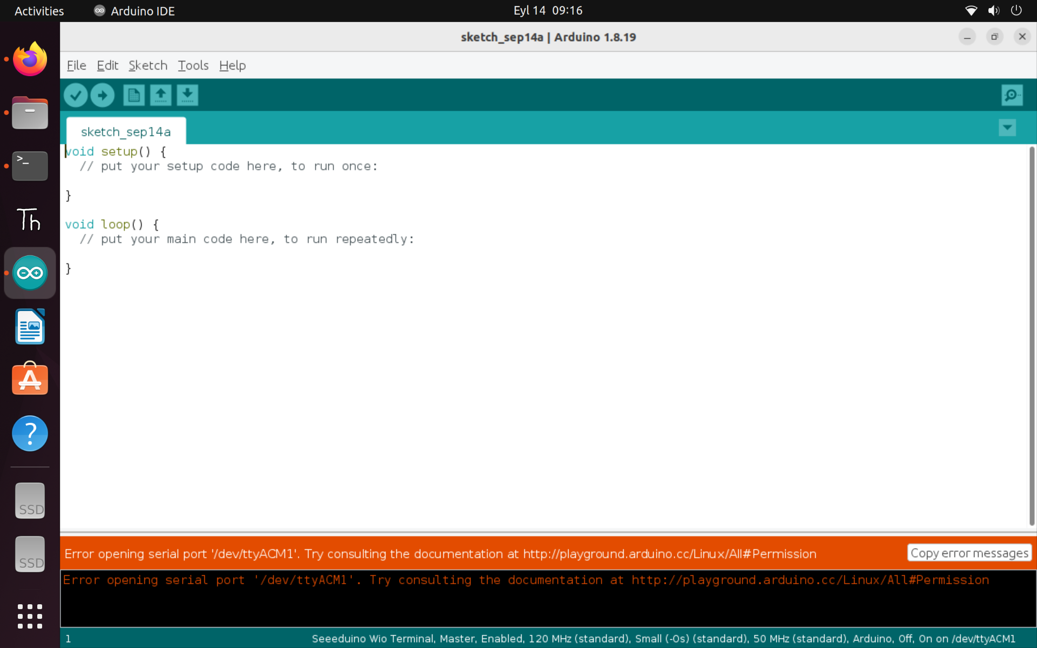Image resolution: width=1037 pixels, height=648 pixels.
Task: Open Ubuntu Software store icon
Action: (30, 379)
